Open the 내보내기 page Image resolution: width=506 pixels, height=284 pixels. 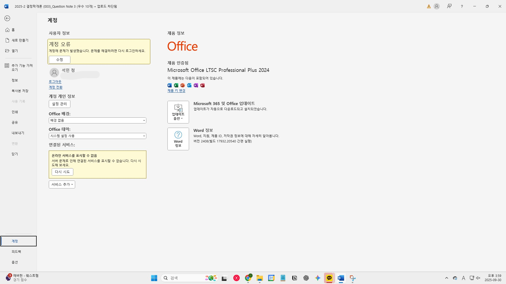pos(18,133)
